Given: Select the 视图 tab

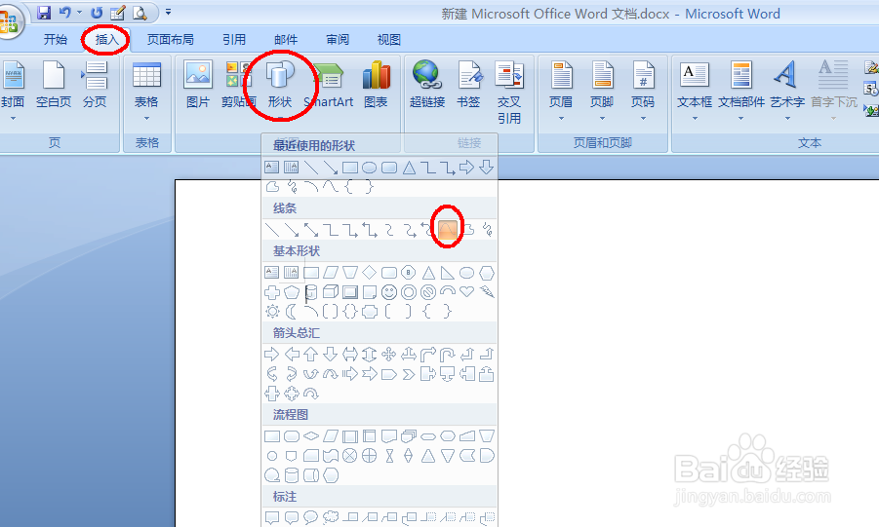Looking at the screenshot, I should pyautogui.click(x=389, y=39).
